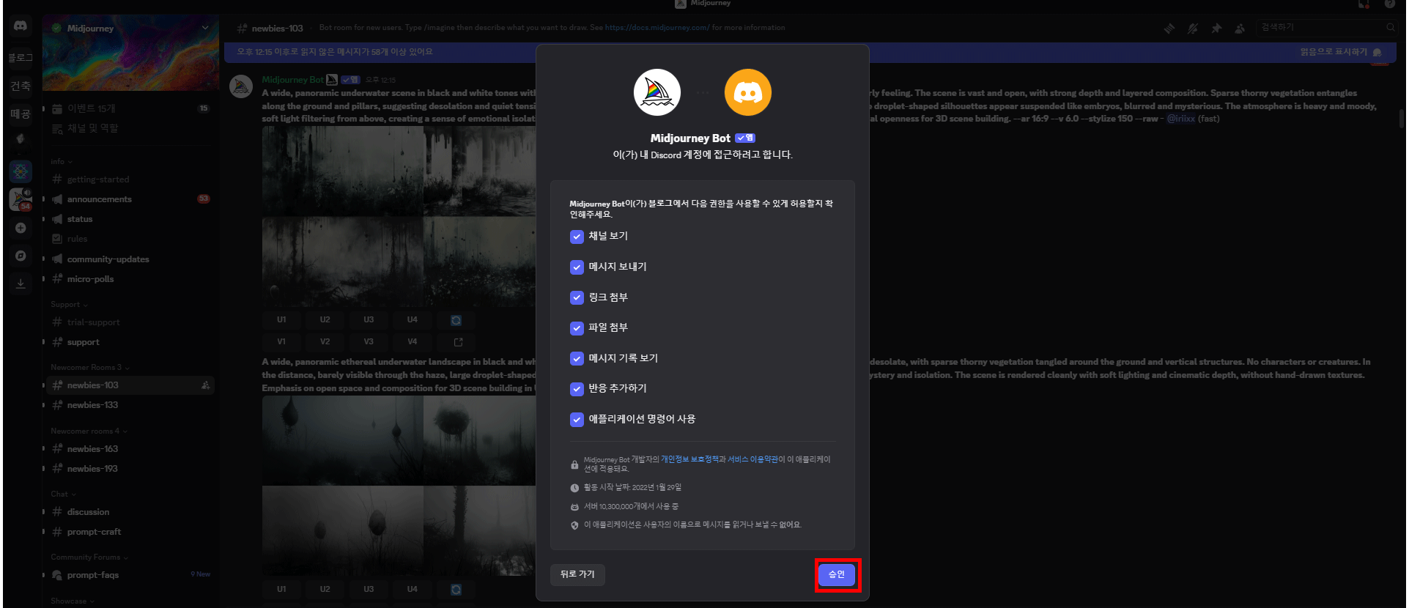This screenshot has height=608, width=1409.
Task: Click the help question mark icon
Action: tap(1389, 4)
